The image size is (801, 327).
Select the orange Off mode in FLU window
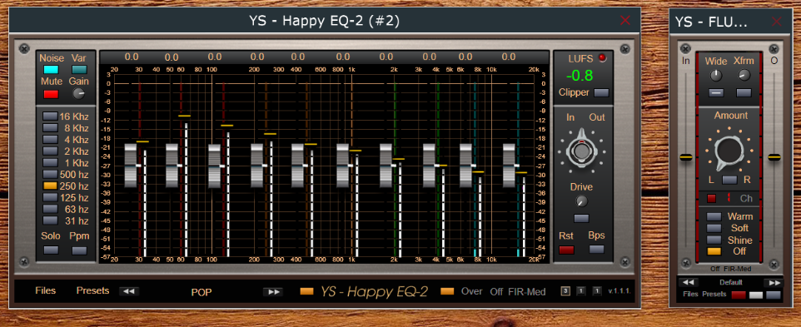(x=714, y=251)
